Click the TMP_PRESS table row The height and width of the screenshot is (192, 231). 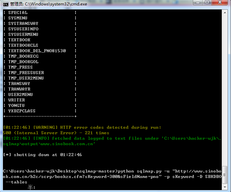(40, 67)
